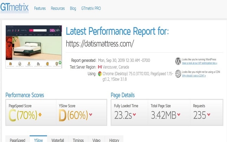This screenshot has width=227, height=142.
Task: Click the Chrome browser icon
Action: pyautogui.click(x=100, y=74)
